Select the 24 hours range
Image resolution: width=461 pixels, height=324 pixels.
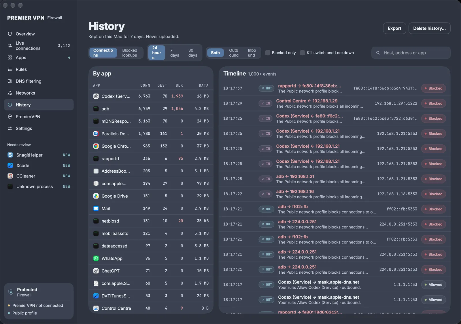point(156,53)
